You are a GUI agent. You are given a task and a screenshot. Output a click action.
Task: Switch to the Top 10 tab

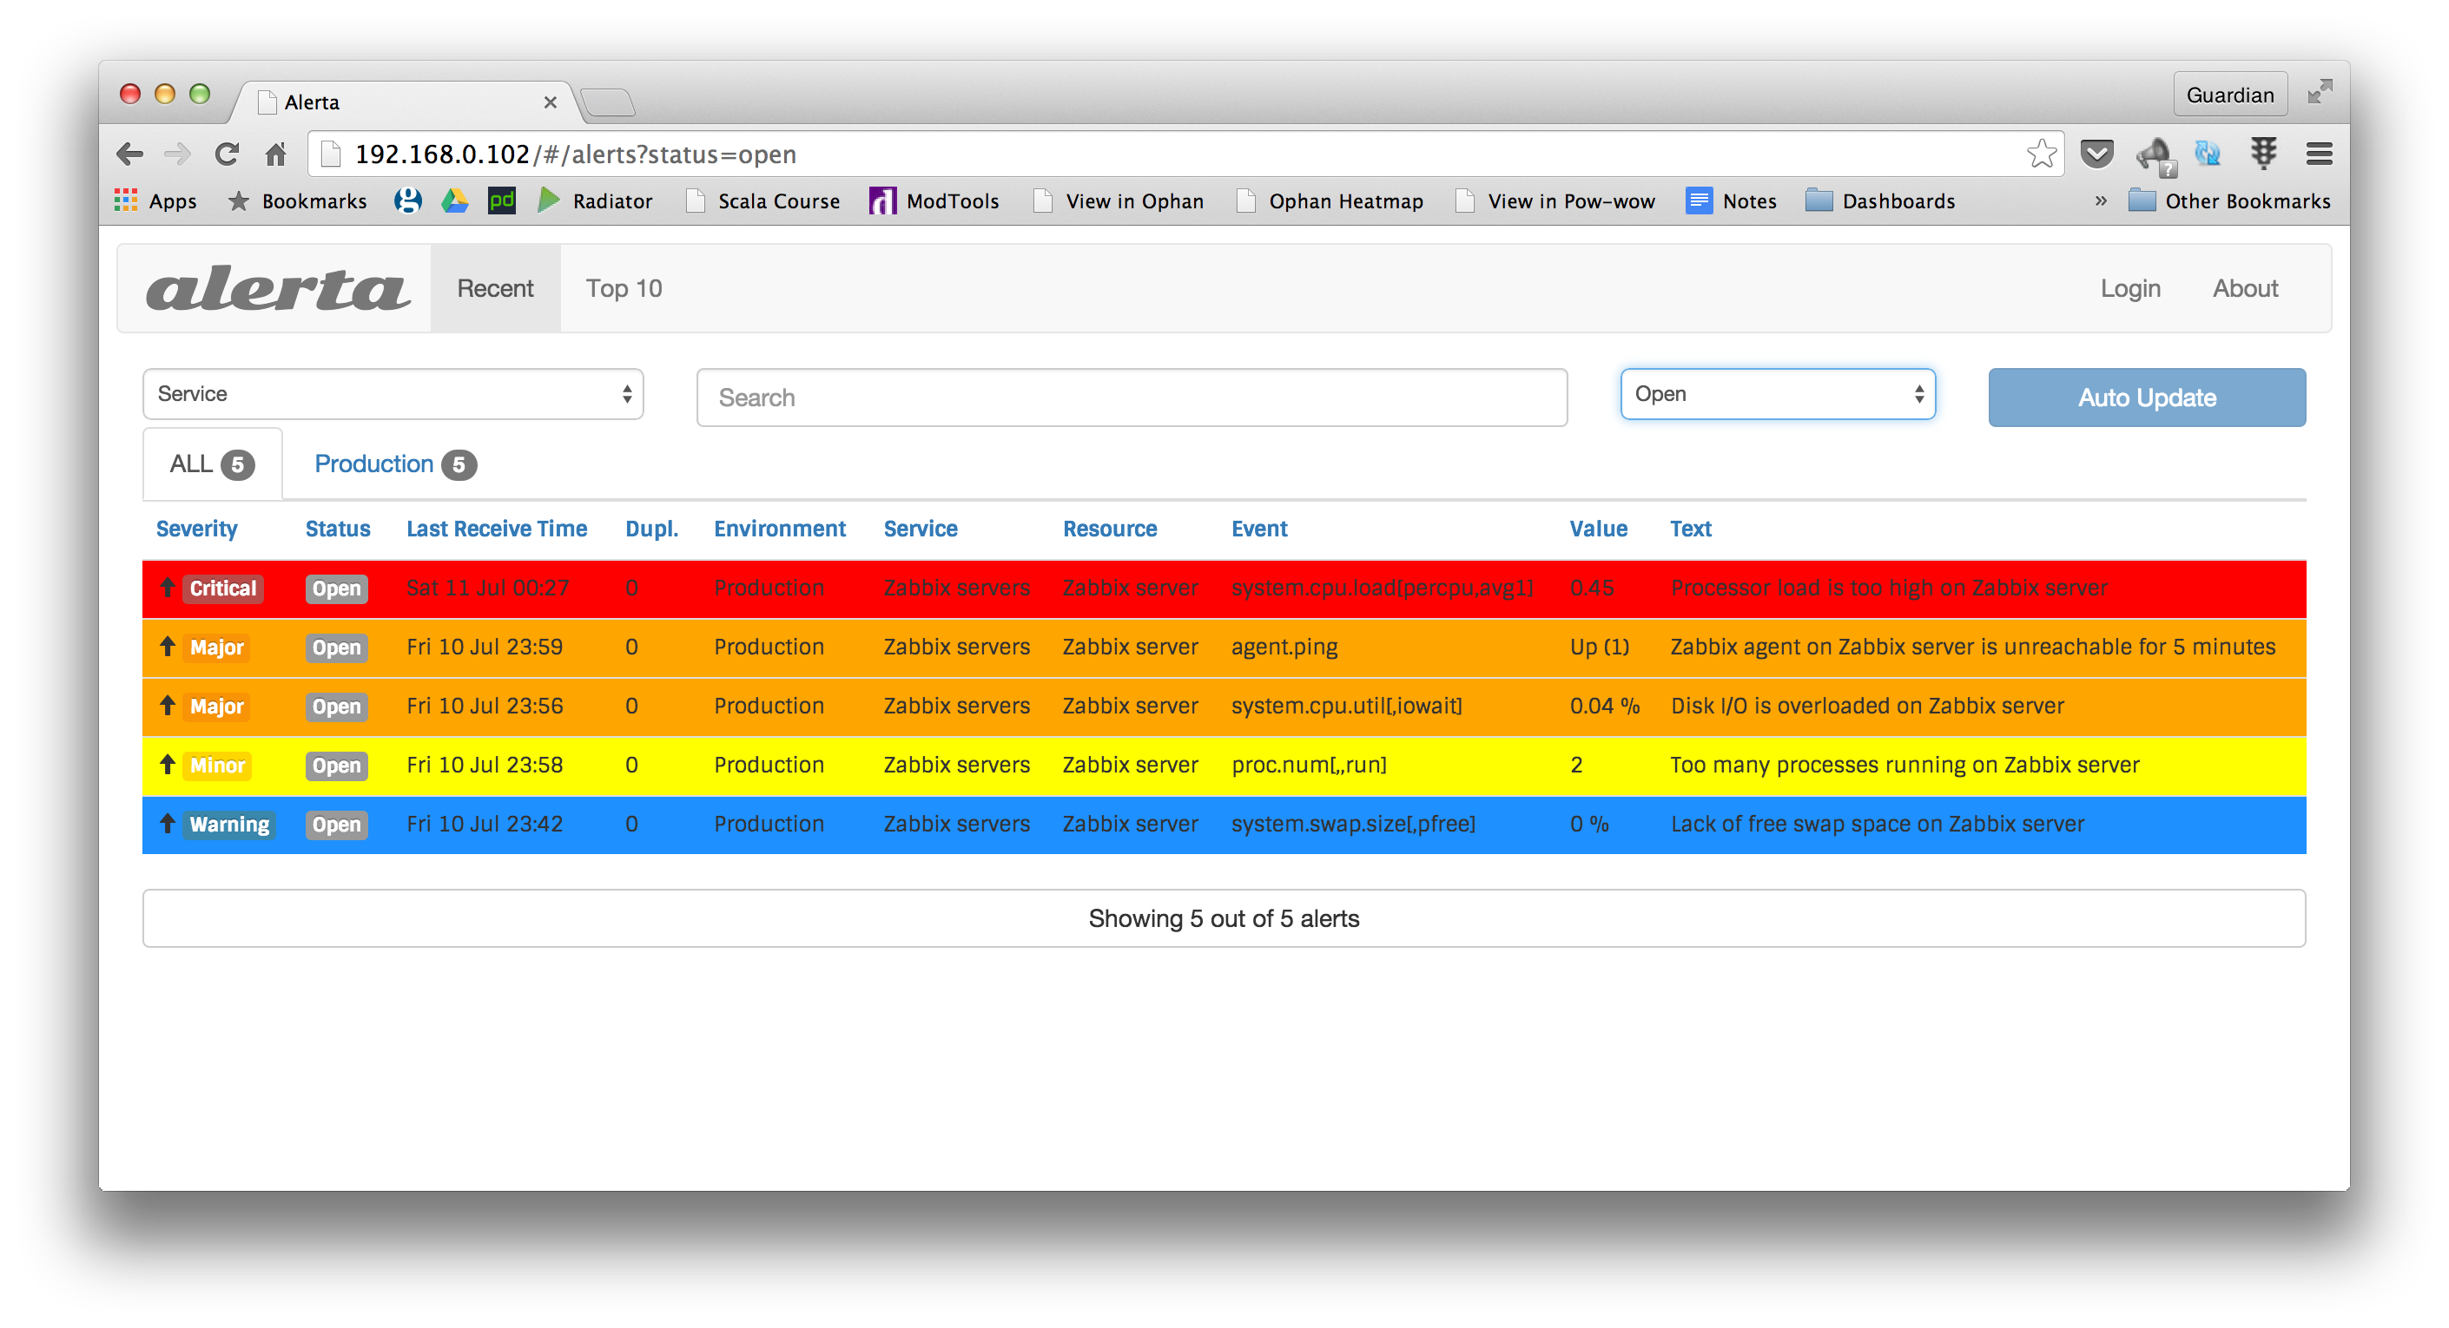[x=622, y=290]
